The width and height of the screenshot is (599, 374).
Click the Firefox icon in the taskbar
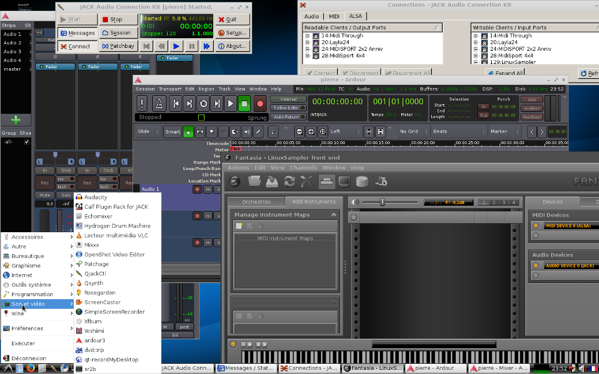coord(31,368)
